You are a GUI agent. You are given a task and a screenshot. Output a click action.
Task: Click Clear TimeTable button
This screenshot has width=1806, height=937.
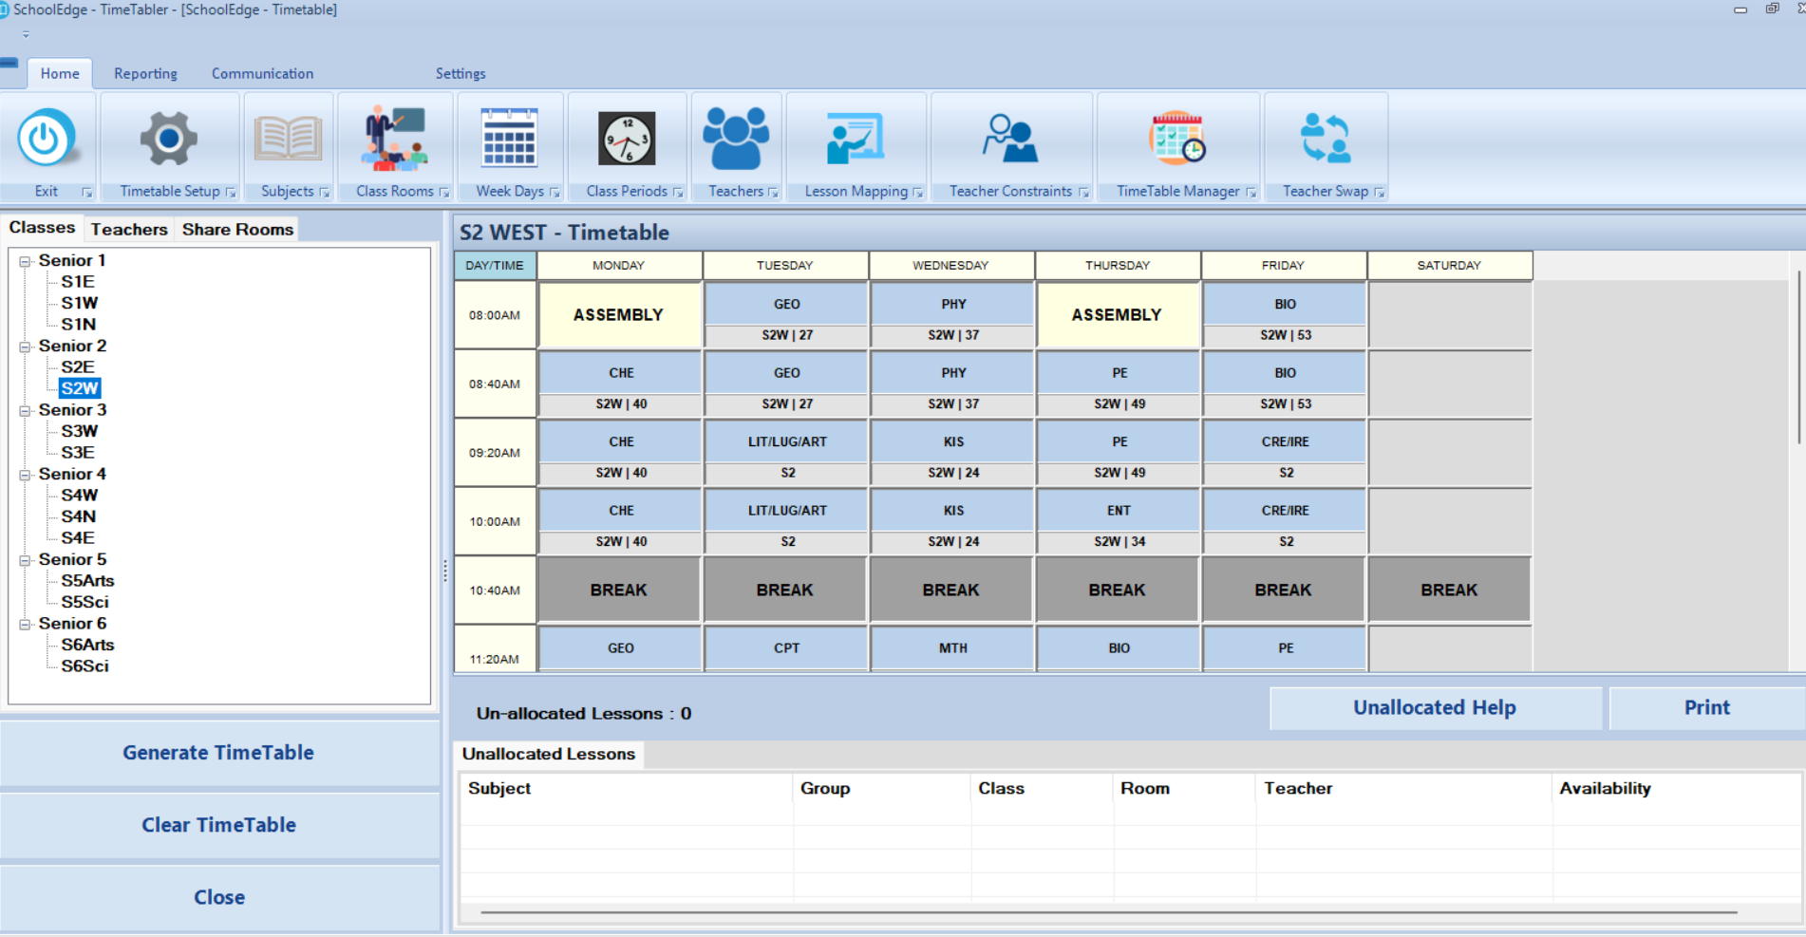coord(218,825)
